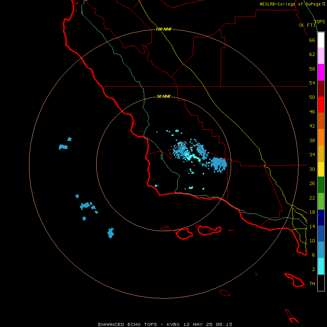327x327 pixels.
Task: Click the "26" legend value
Action: (x=312, y=183)
